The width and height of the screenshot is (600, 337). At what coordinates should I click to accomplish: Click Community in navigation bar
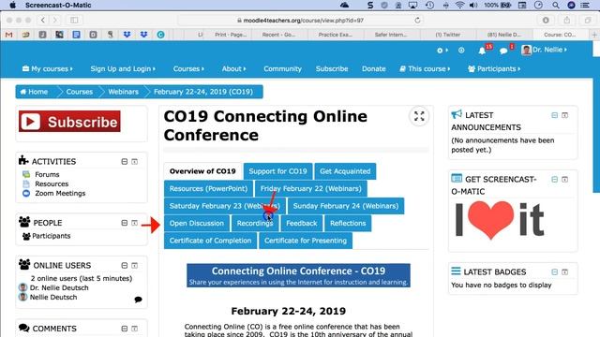[x=282, y=68]
